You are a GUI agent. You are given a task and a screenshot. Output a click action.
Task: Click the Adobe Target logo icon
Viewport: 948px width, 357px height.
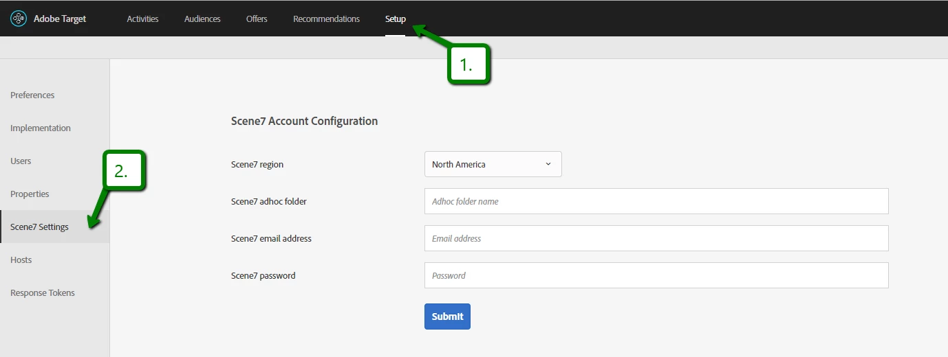click(x=19, y=19)
